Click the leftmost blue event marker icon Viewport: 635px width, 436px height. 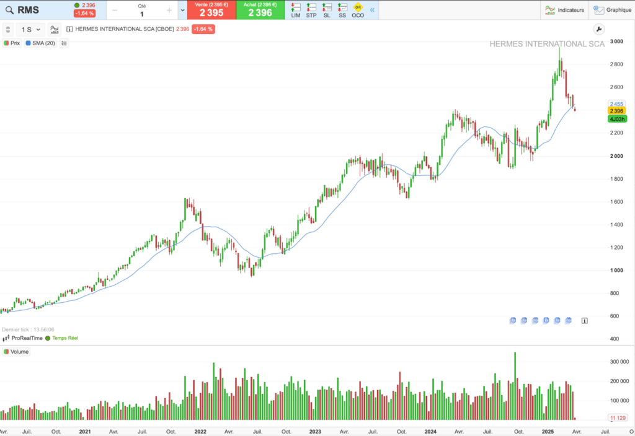(513, 320)
